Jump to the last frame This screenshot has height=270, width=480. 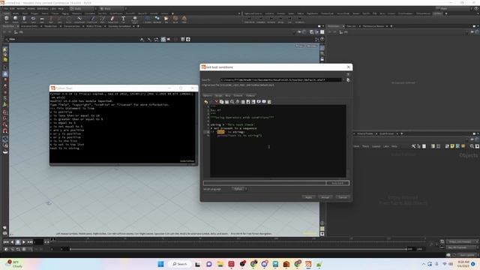point(30,242)
